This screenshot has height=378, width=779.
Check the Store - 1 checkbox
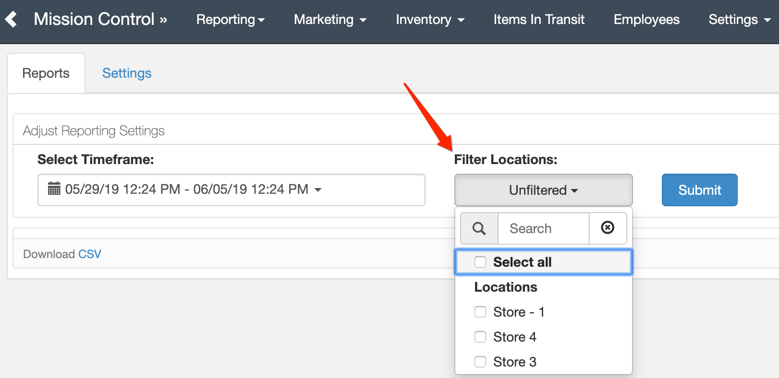pos(480,312)
